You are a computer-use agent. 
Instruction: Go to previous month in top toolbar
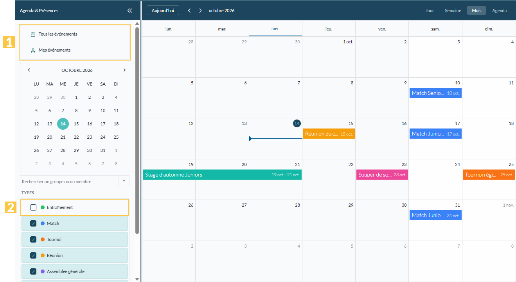pos(189,11)
